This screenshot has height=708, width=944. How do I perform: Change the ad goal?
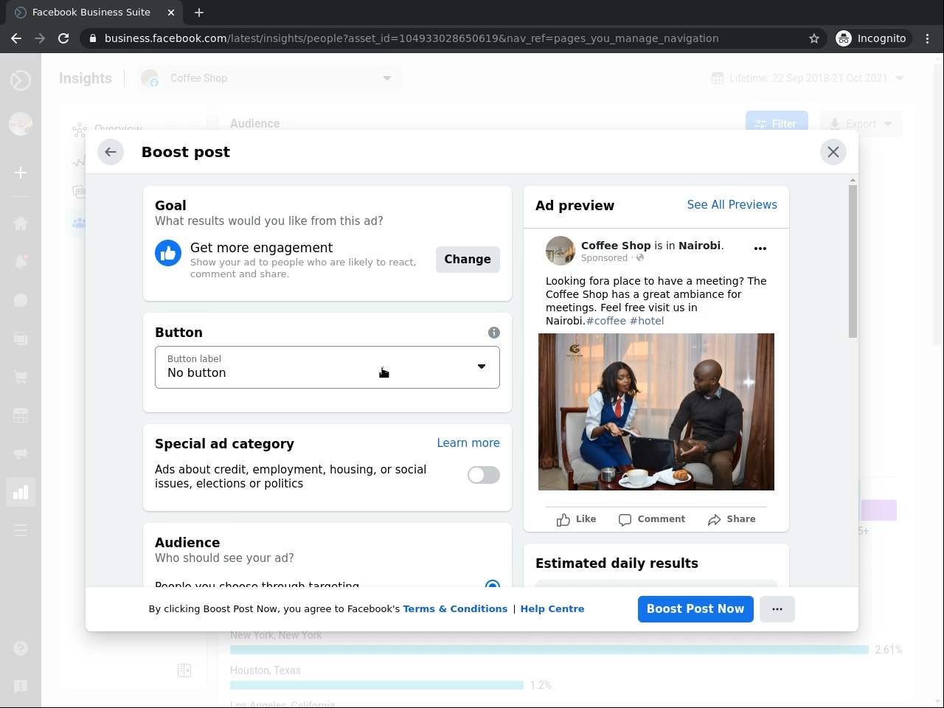(x=468, y=260)
